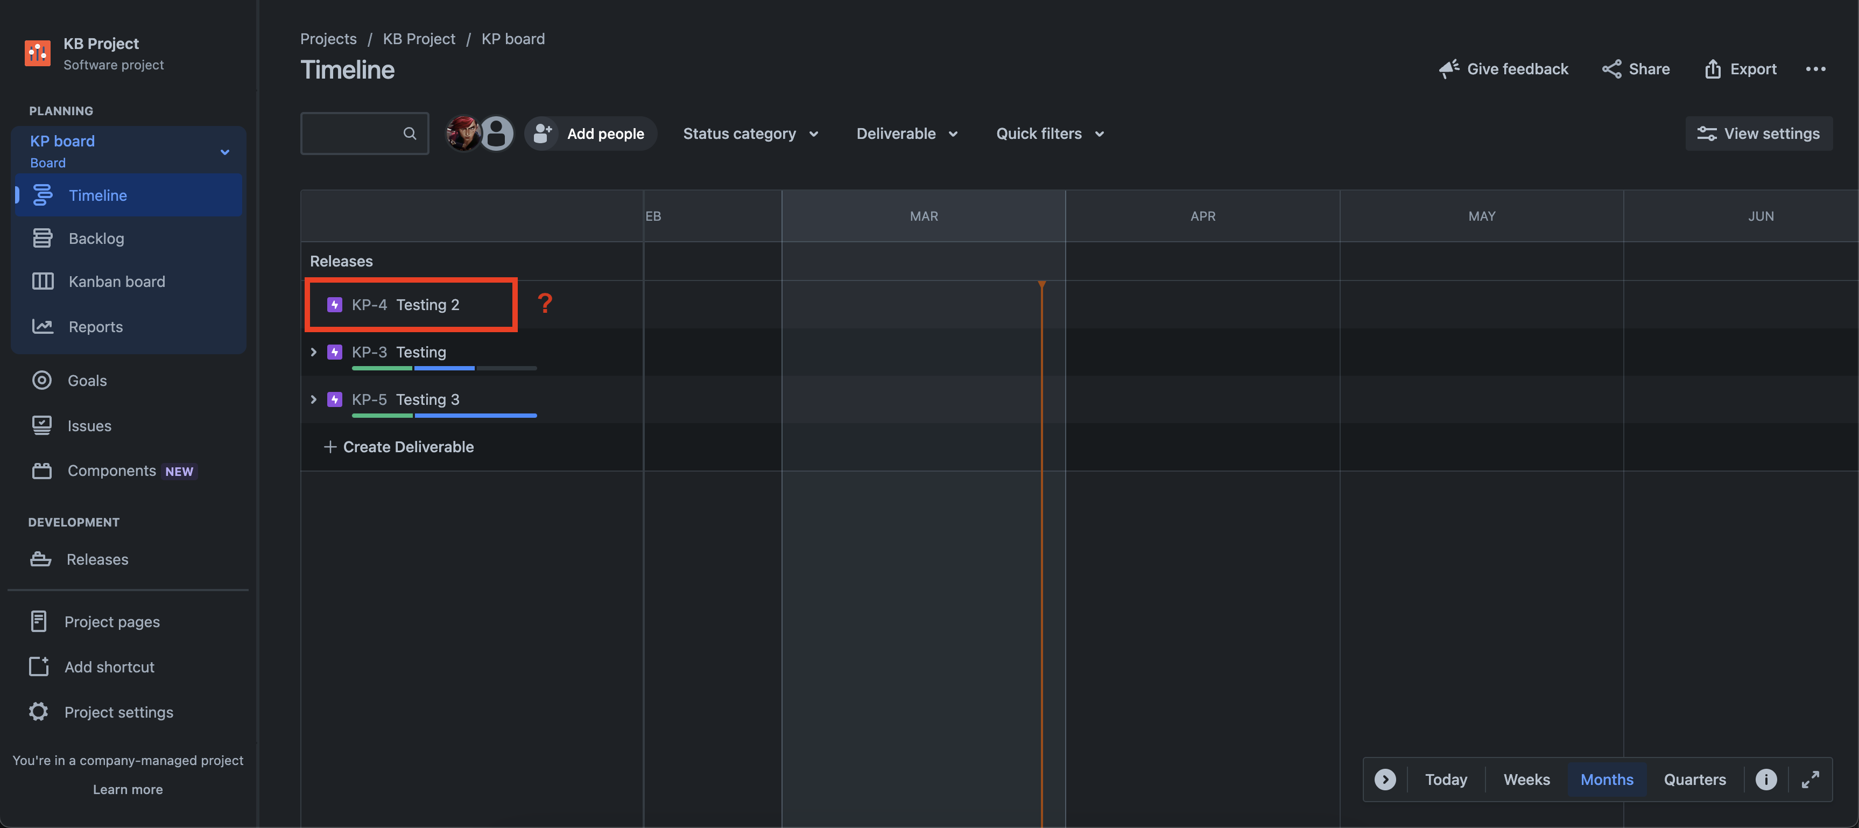The height and width of the screenshot is (828, 1859).
Task: Click the more actions ellipsis icon
Action: pyautogui.click(x=1815, y=69)
